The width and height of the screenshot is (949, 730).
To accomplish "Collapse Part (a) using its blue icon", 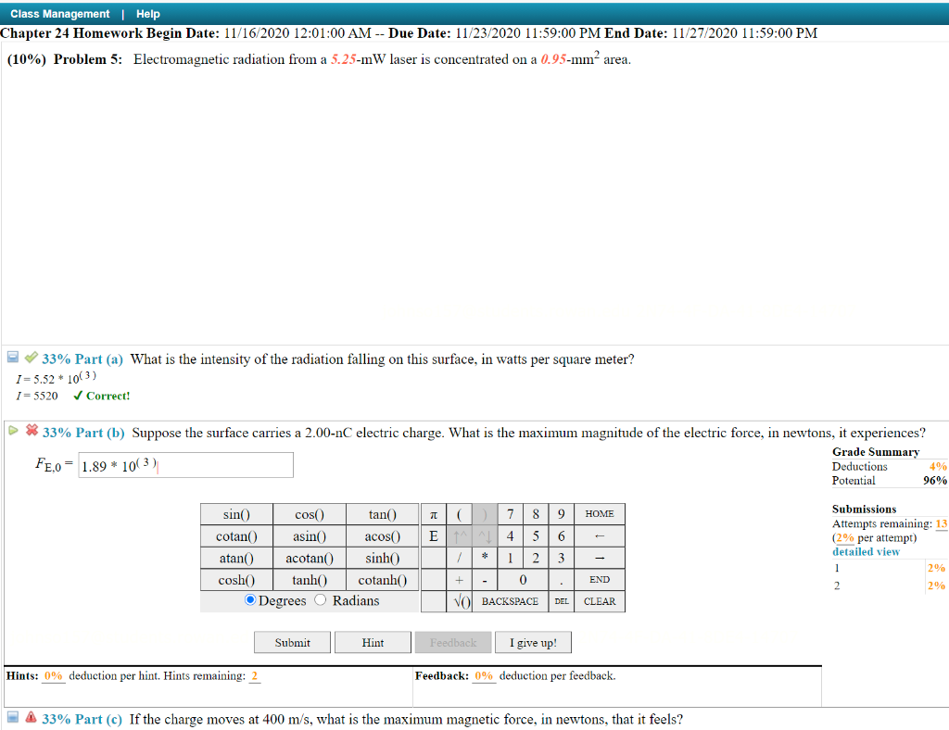I will [12, 359].
